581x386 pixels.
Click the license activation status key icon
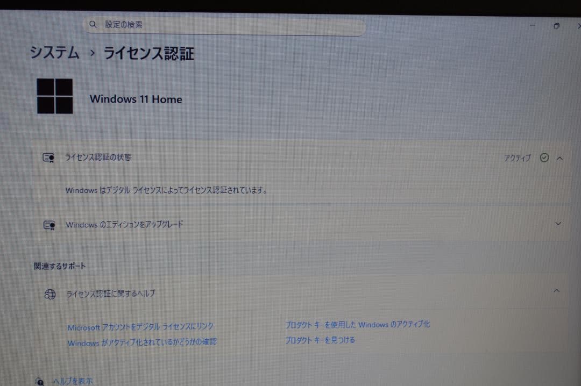click(48, 158)
